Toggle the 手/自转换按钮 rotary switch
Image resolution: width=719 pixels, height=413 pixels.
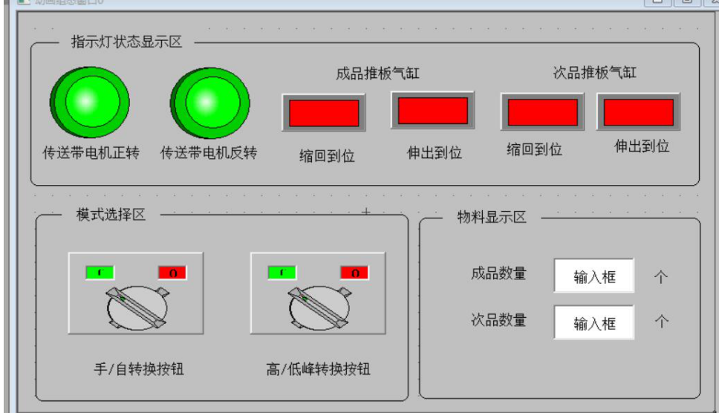[137, 308]
